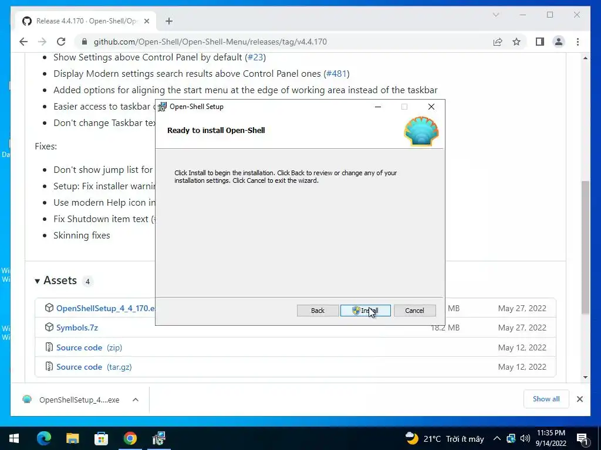Click the assets count badge 4

[87, 282]
